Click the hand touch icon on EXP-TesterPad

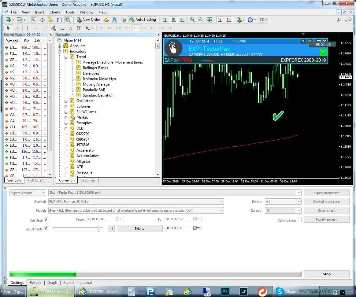[x=173, y=48]
